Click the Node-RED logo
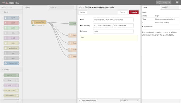 point(11,3)
